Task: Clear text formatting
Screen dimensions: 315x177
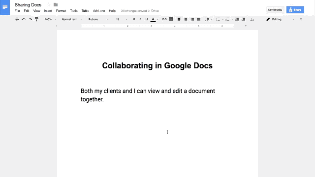Action: click(x=252, y=19)
